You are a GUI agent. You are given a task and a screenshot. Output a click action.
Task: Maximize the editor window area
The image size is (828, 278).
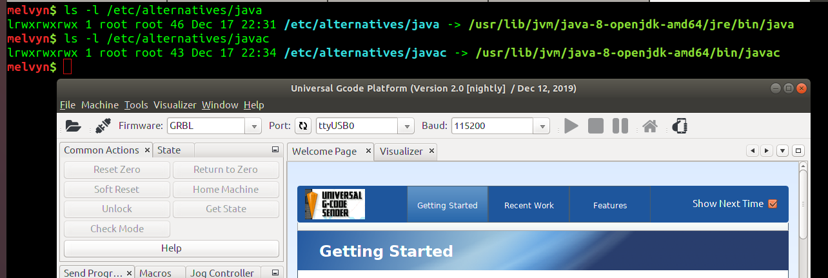798,151
